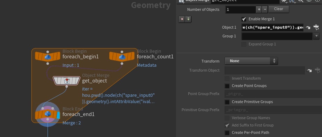Select the foreach_count1 Block Begin node icon
The image size is (322, 137).
(x=122, y=57)
